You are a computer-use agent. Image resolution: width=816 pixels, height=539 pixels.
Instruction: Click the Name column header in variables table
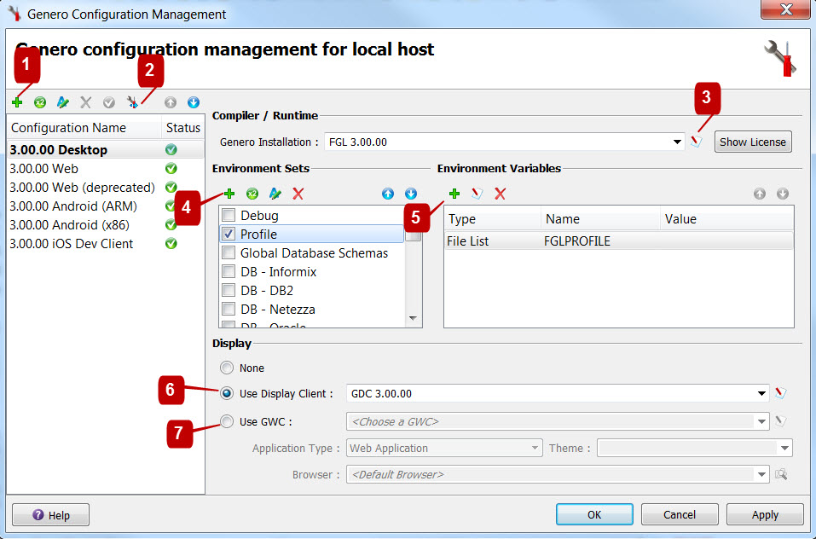coord(601,219)
